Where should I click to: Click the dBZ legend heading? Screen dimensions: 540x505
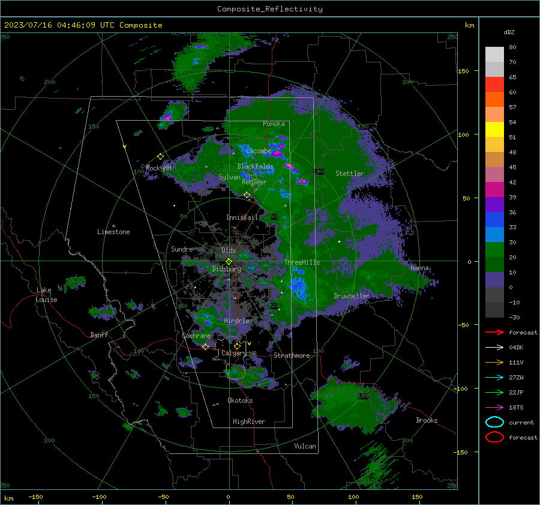(509, 32)
